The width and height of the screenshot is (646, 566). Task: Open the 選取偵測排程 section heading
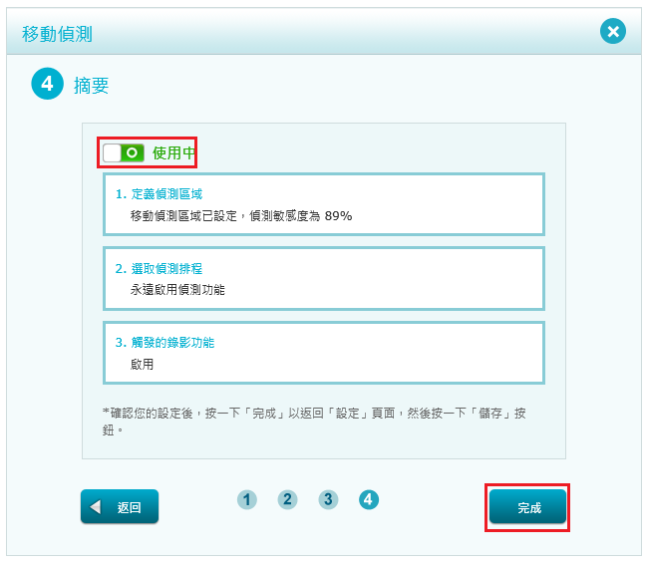coord(164,269)
